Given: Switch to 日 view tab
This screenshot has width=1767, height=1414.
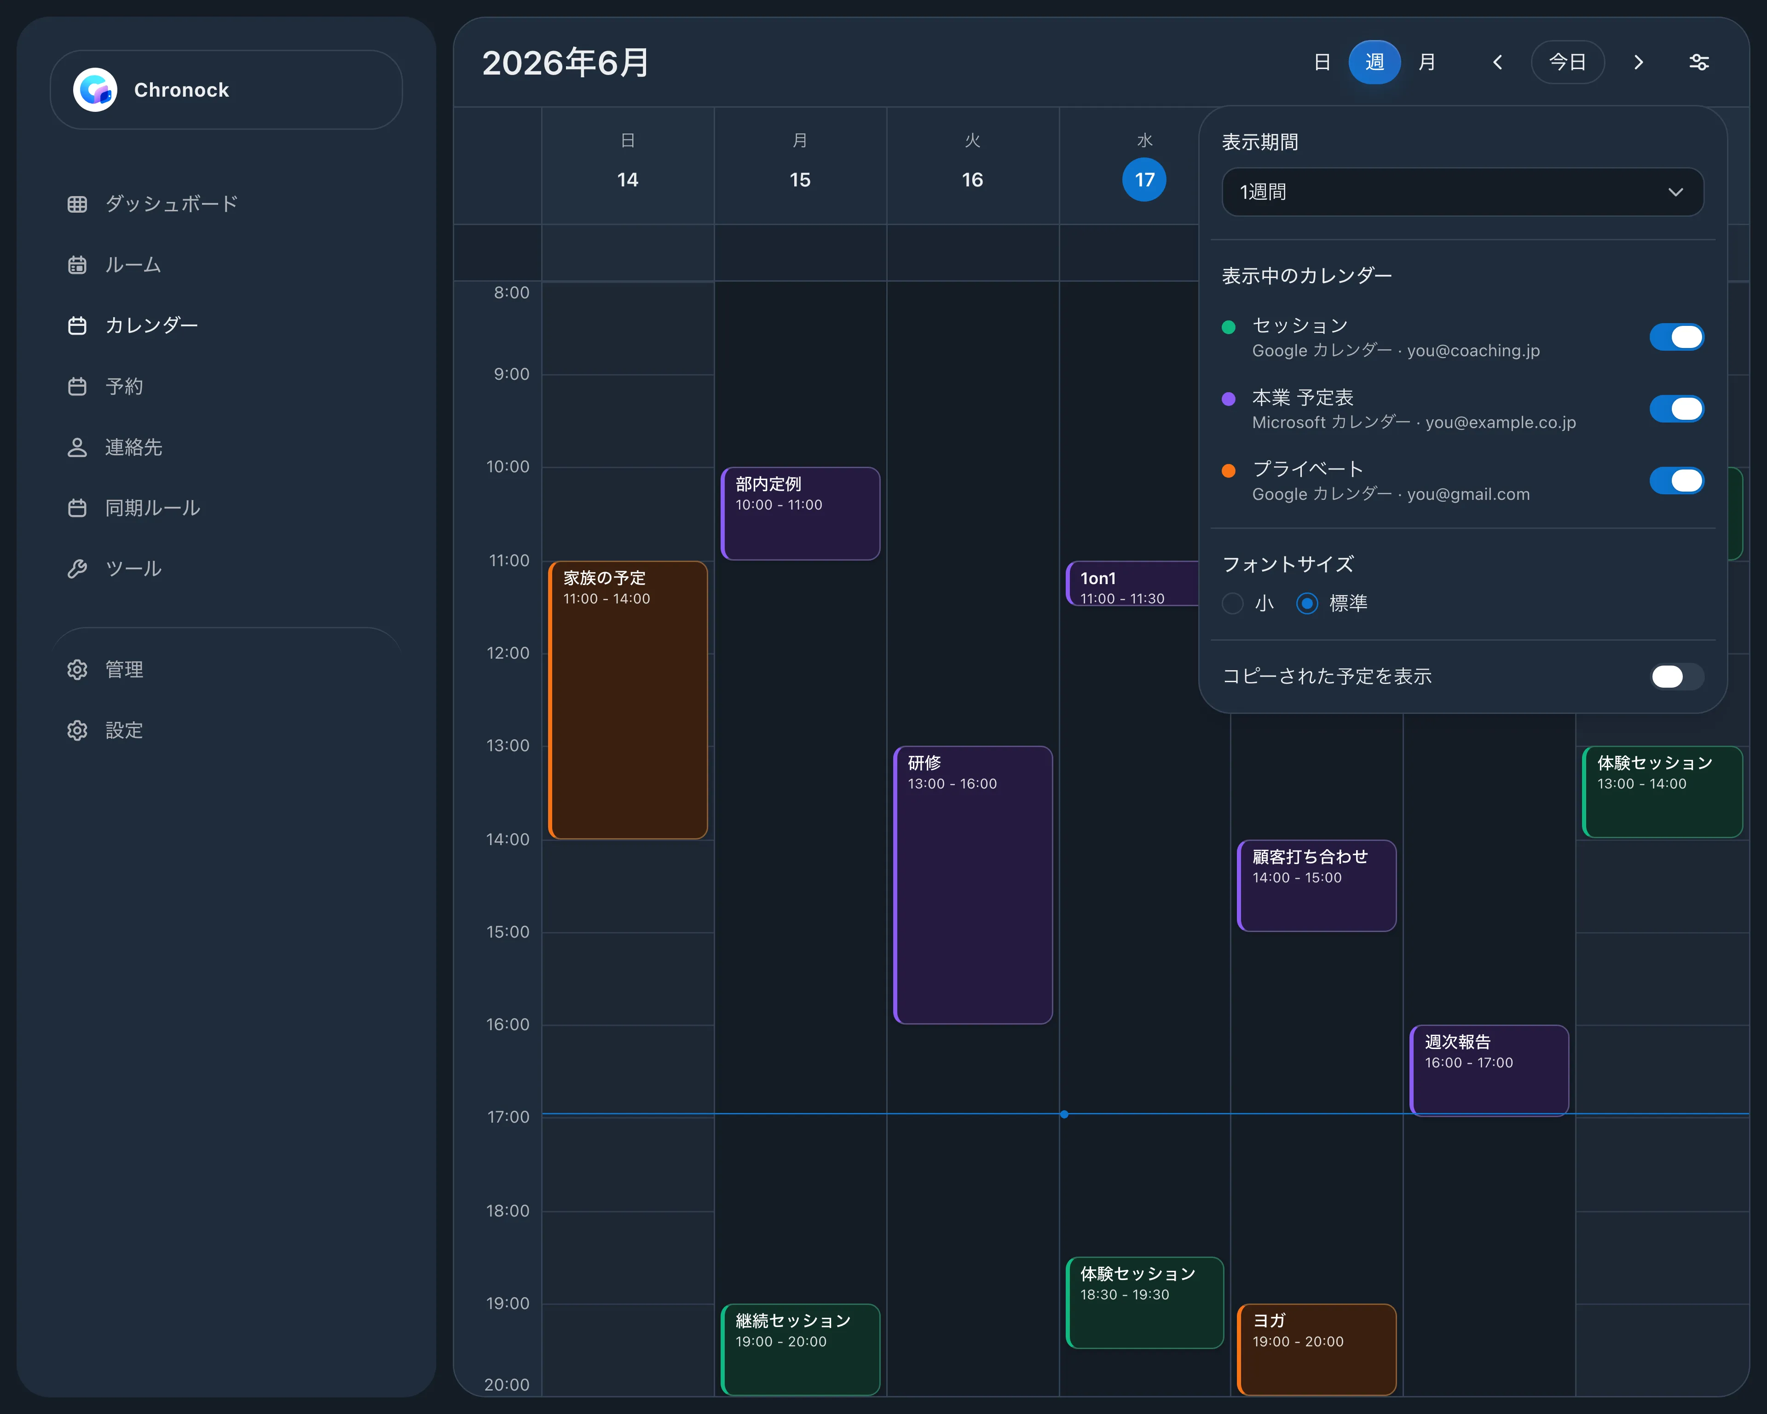Looking at the screenshot, I should point(1321,62).
